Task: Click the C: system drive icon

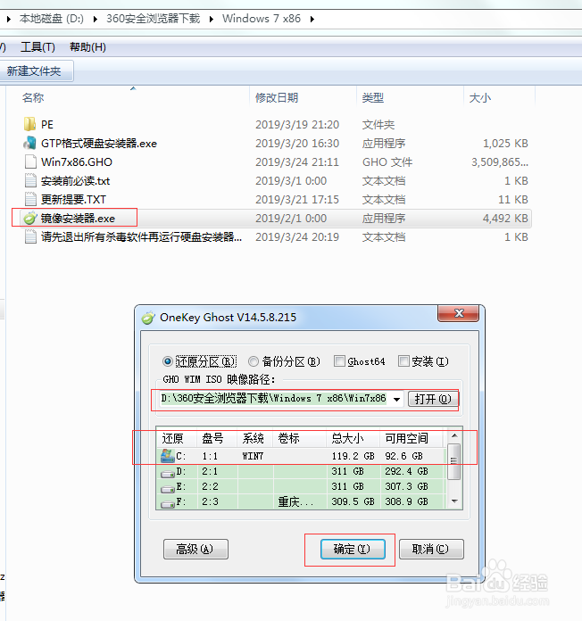Action: point(168,456)
